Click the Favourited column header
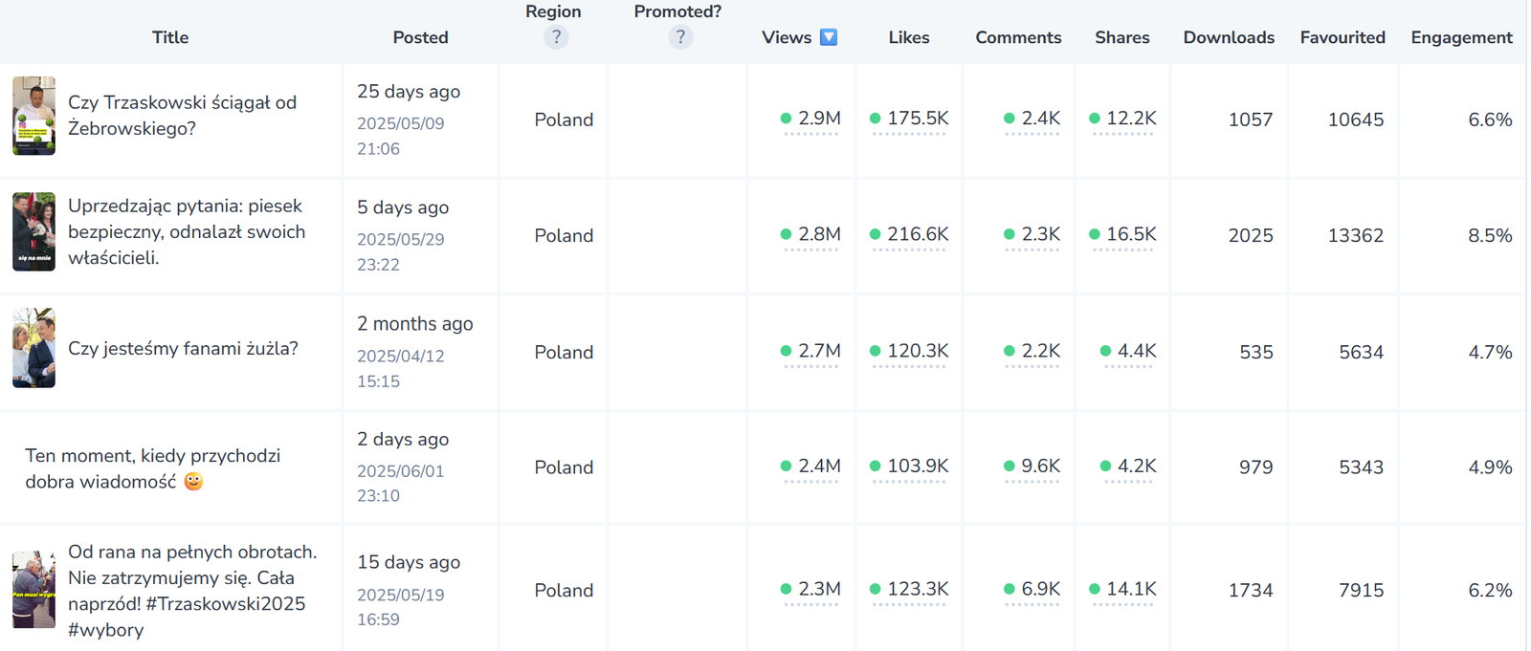The image size is (1531, 651). pyautogui.click(x=1342, y=37)
